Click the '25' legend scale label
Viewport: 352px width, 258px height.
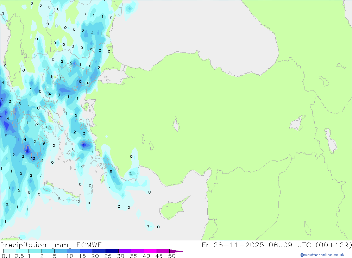point(108,256)
